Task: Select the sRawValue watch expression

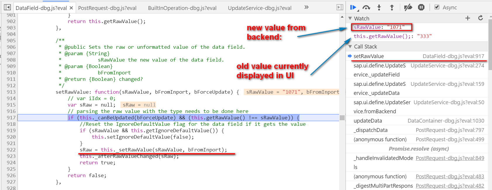Action: (379, 27)
